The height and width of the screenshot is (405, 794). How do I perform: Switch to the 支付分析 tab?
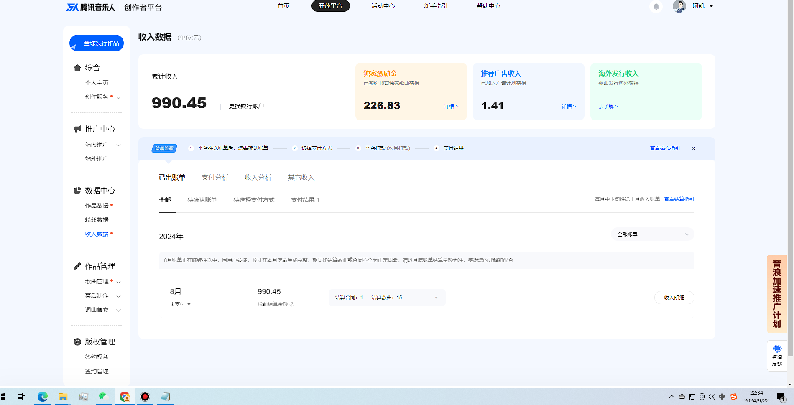tap(215, 177)
